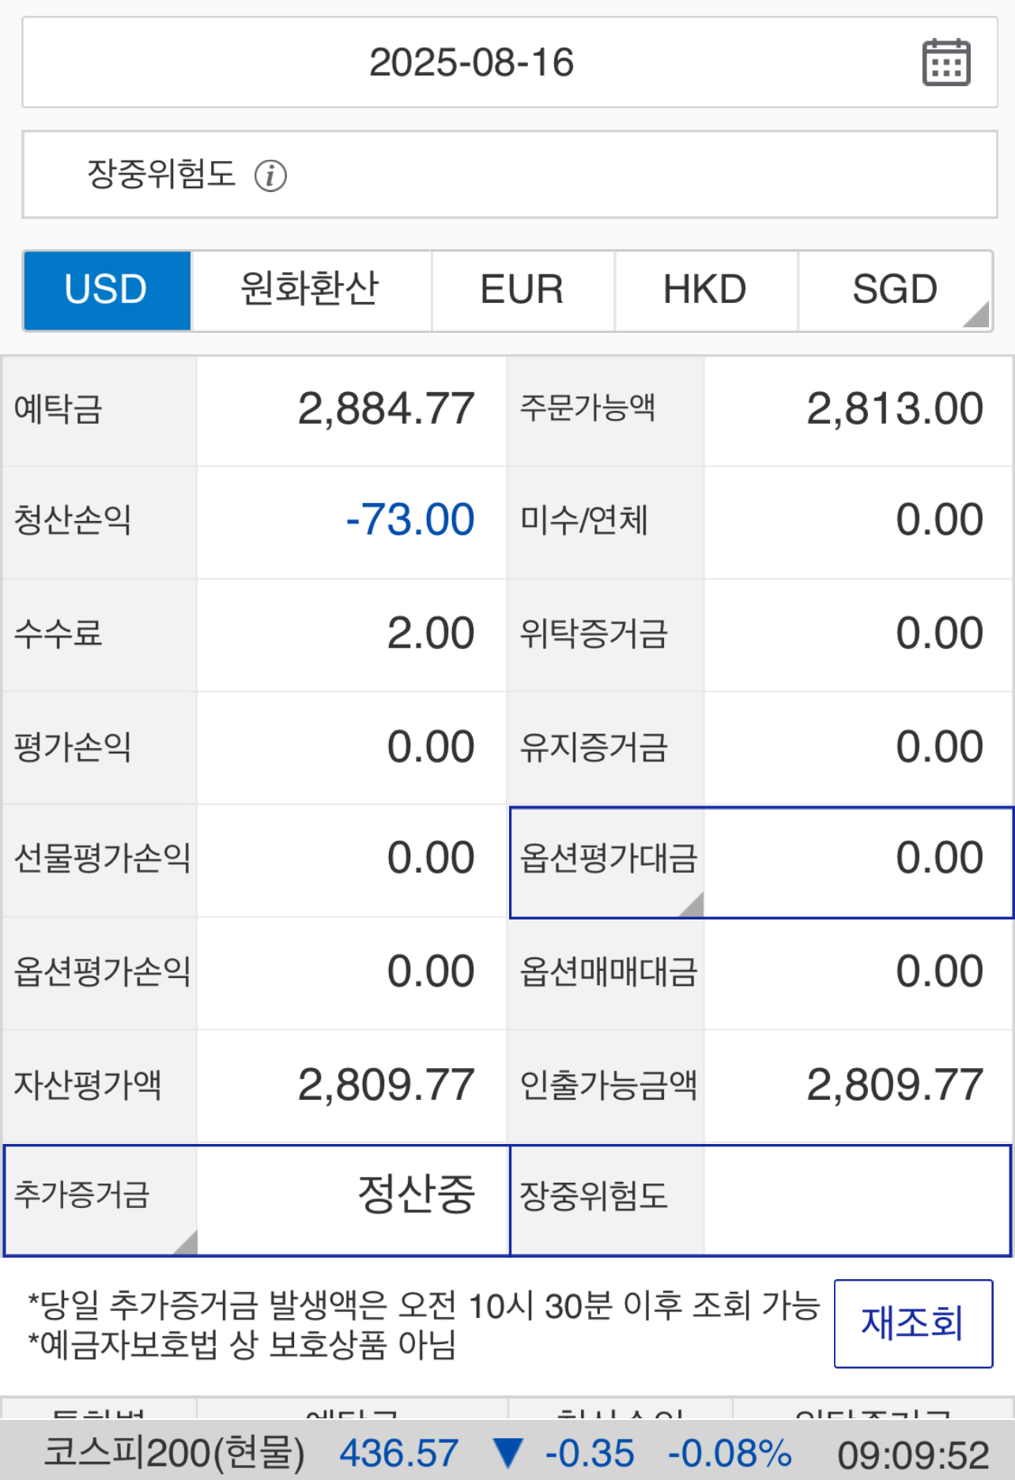The height and width of the screenshot is (1480, 1015).
Task: Tap the 정산중 status text
Action: click(x=416, y=1194)
